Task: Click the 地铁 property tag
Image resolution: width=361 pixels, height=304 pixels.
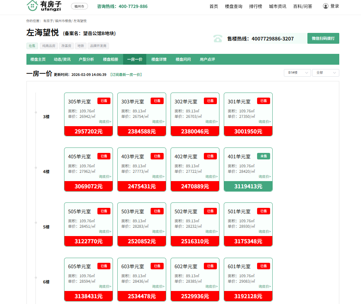Action: pos(80,46)
